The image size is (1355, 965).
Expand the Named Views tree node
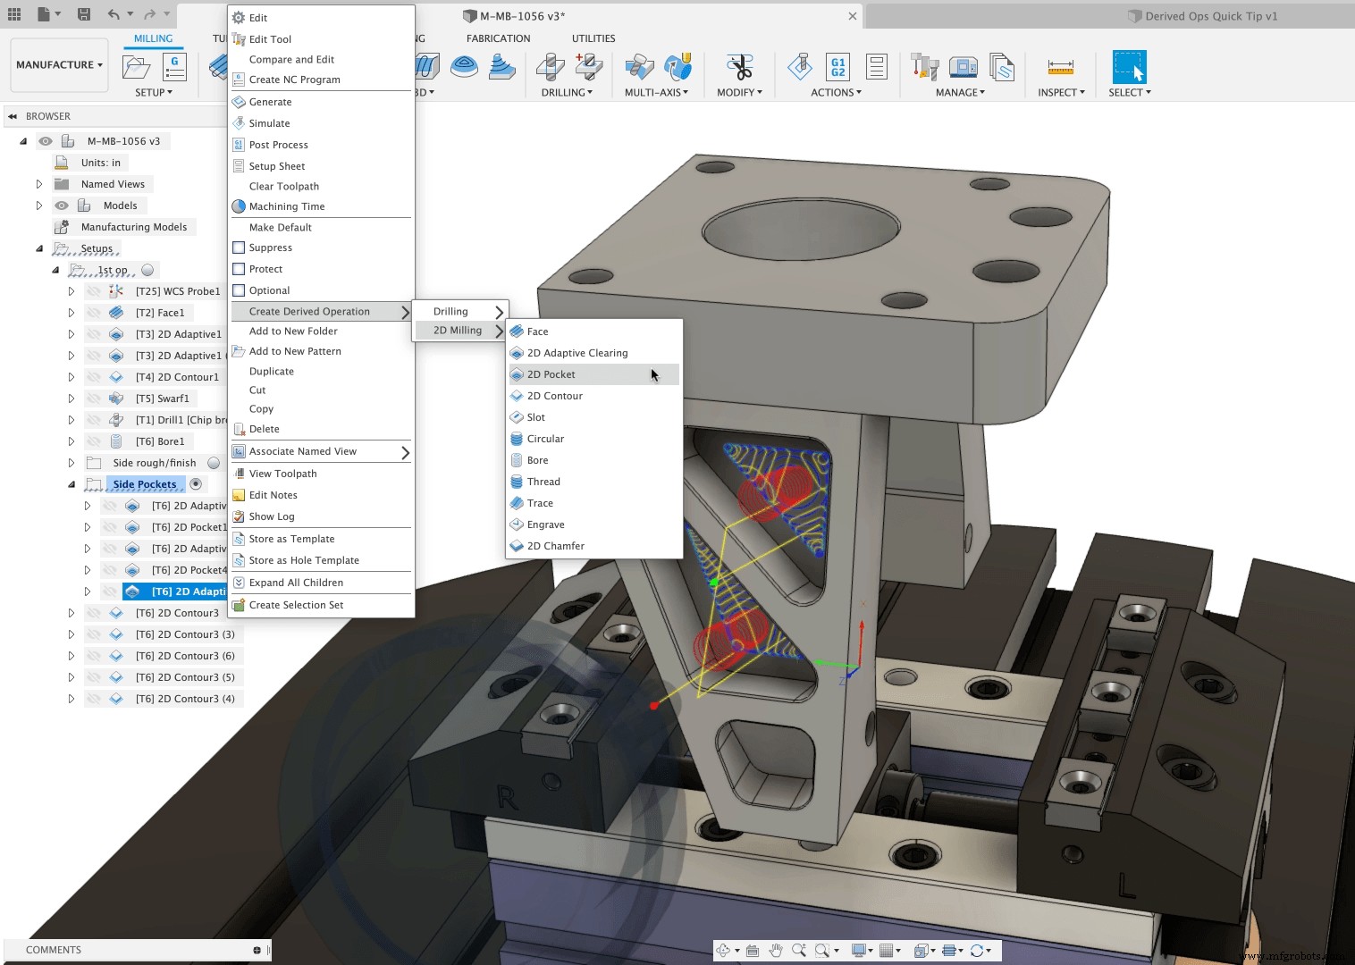pos(39,183)
